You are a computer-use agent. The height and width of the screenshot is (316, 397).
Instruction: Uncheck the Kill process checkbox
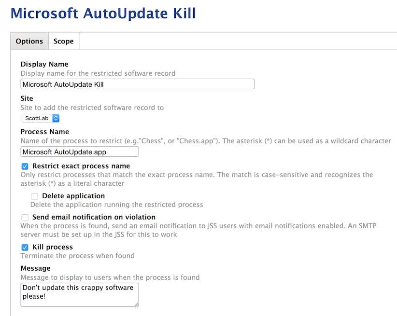point(25,247)
